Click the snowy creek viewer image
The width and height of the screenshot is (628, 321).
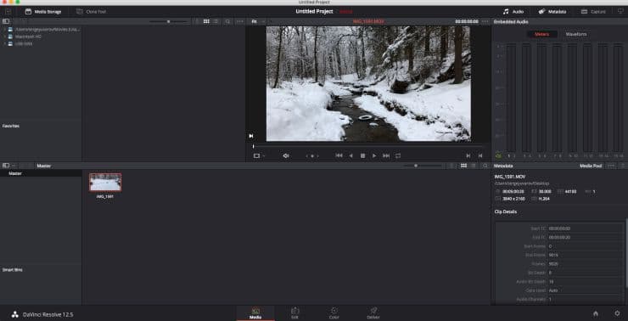(x=368, y=84)
